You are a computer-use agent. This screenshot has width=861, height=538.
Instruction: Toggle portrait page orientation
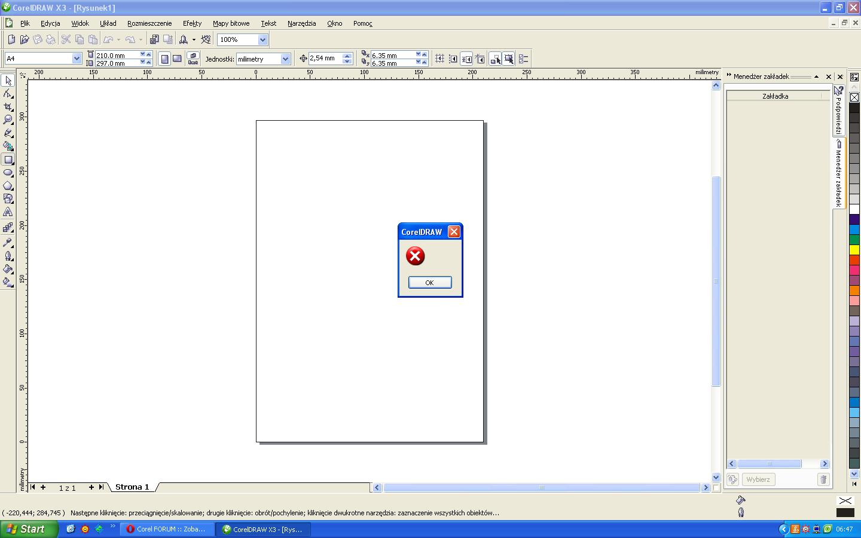(x=164, y=59)
